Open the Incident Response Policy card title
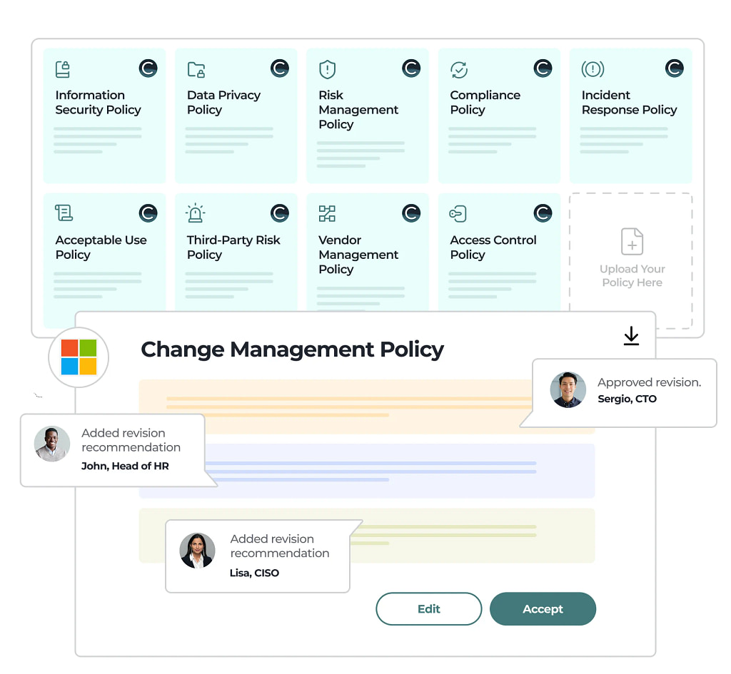This screenshot has height=674, width=731. click(629, 103)
